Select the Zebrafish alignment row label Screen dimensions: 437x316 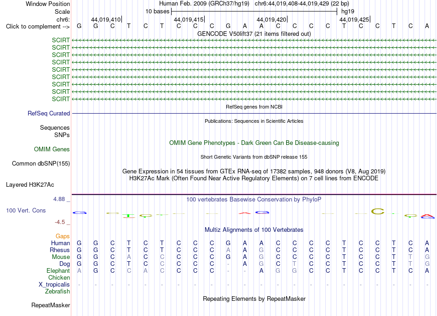pos(57,292)
